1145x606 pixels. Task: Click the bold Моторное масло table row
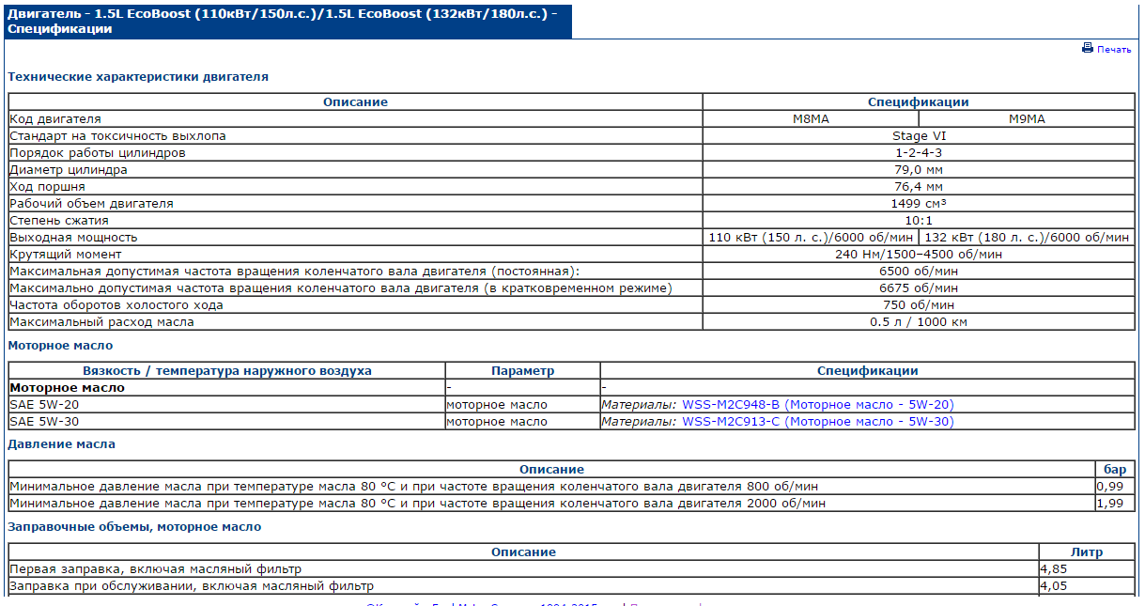(571, 388)
